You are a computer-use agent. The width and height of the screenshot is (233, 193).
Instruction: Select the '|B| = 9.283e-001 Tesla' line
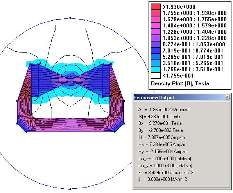tap(159, 117)
